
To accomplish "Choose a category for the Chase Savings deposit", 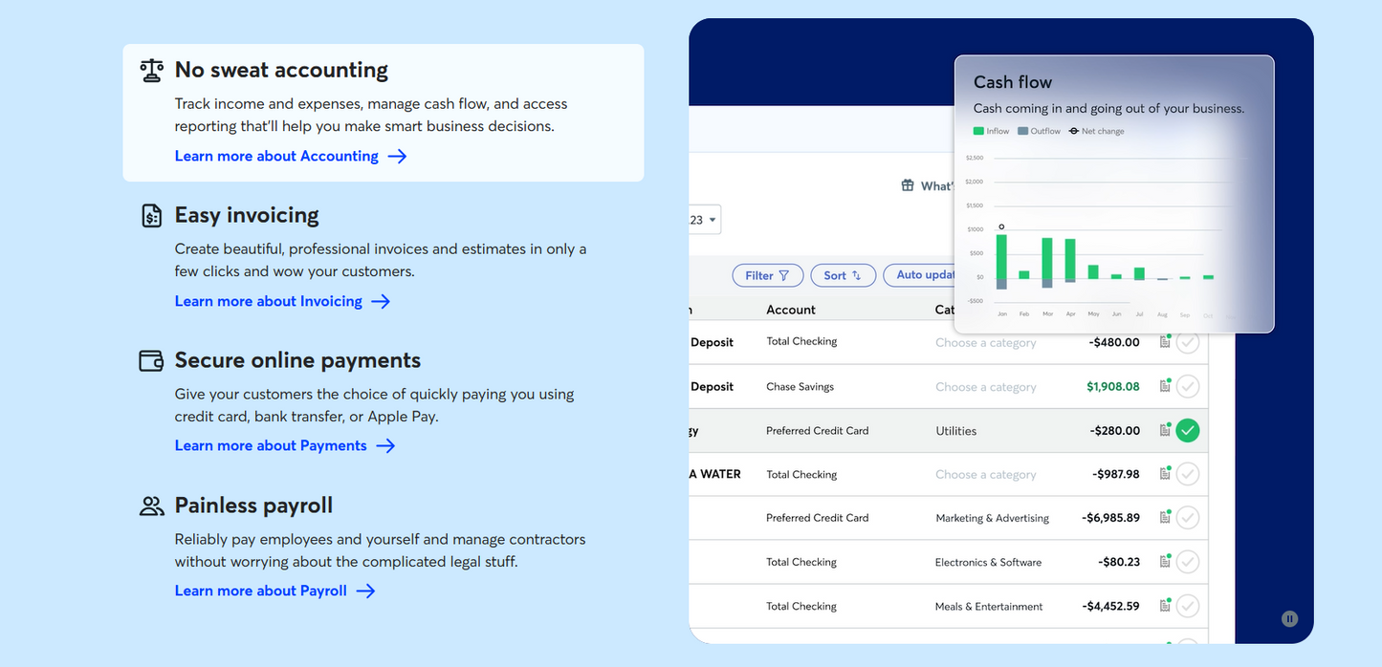I will coord(985,387).
